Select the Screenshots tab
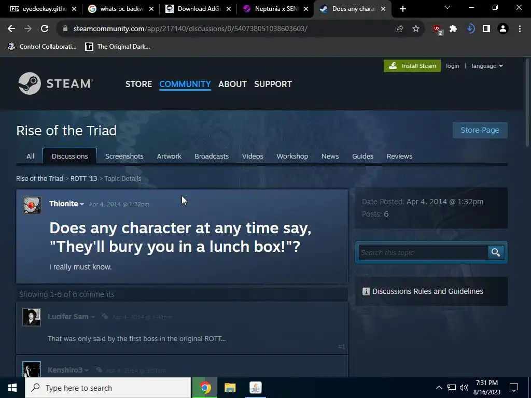 (124, 156)
